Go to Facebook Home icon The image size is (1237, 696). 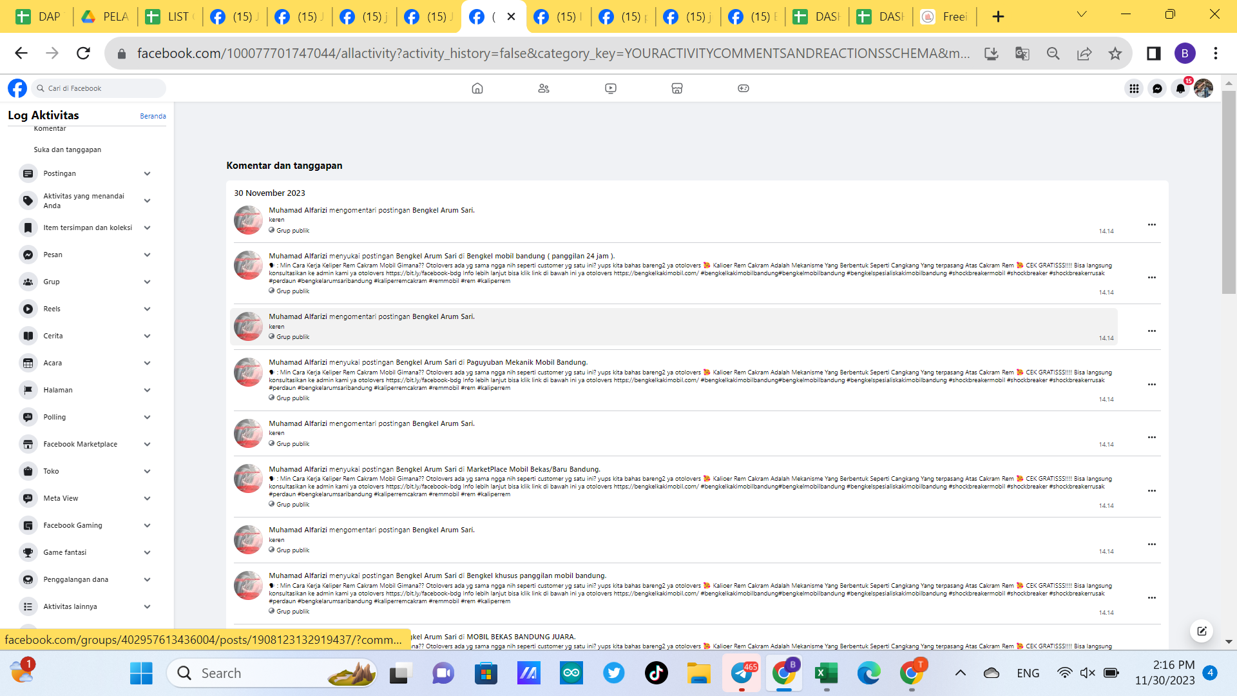point(477,88)
